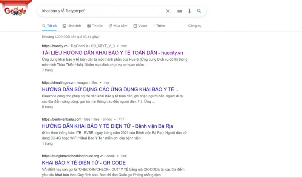Open HƯỚNG DẪN KHAI BÁO Y TẾ ĐIỆN TỬ result
The height and width of the screenshot is (178, 302).
pyautogui.click(x=108, y=126)
